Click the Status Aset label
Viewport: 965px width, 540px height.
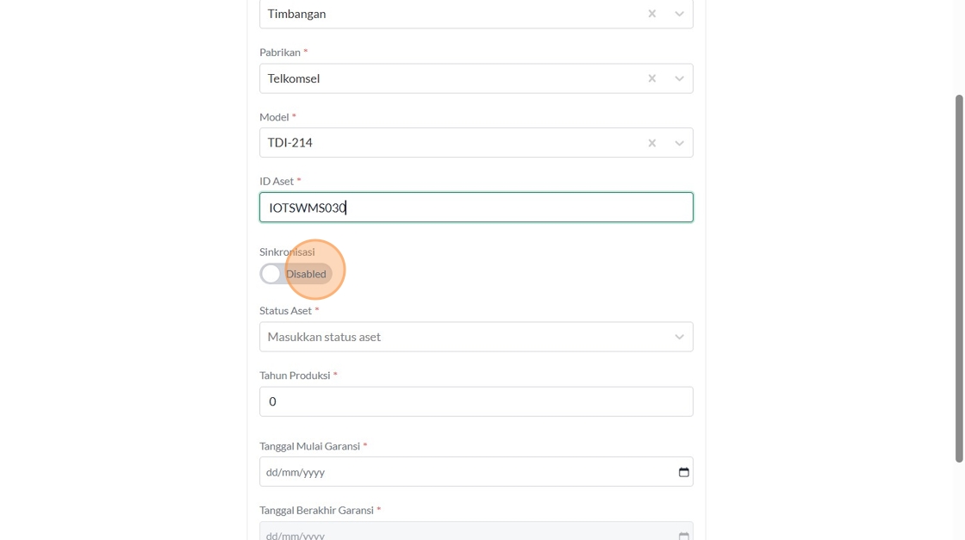[285, 311]
